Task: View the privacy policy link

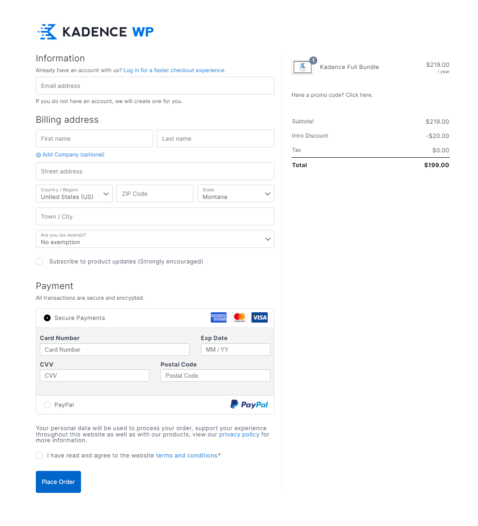Action: (239, 434)
